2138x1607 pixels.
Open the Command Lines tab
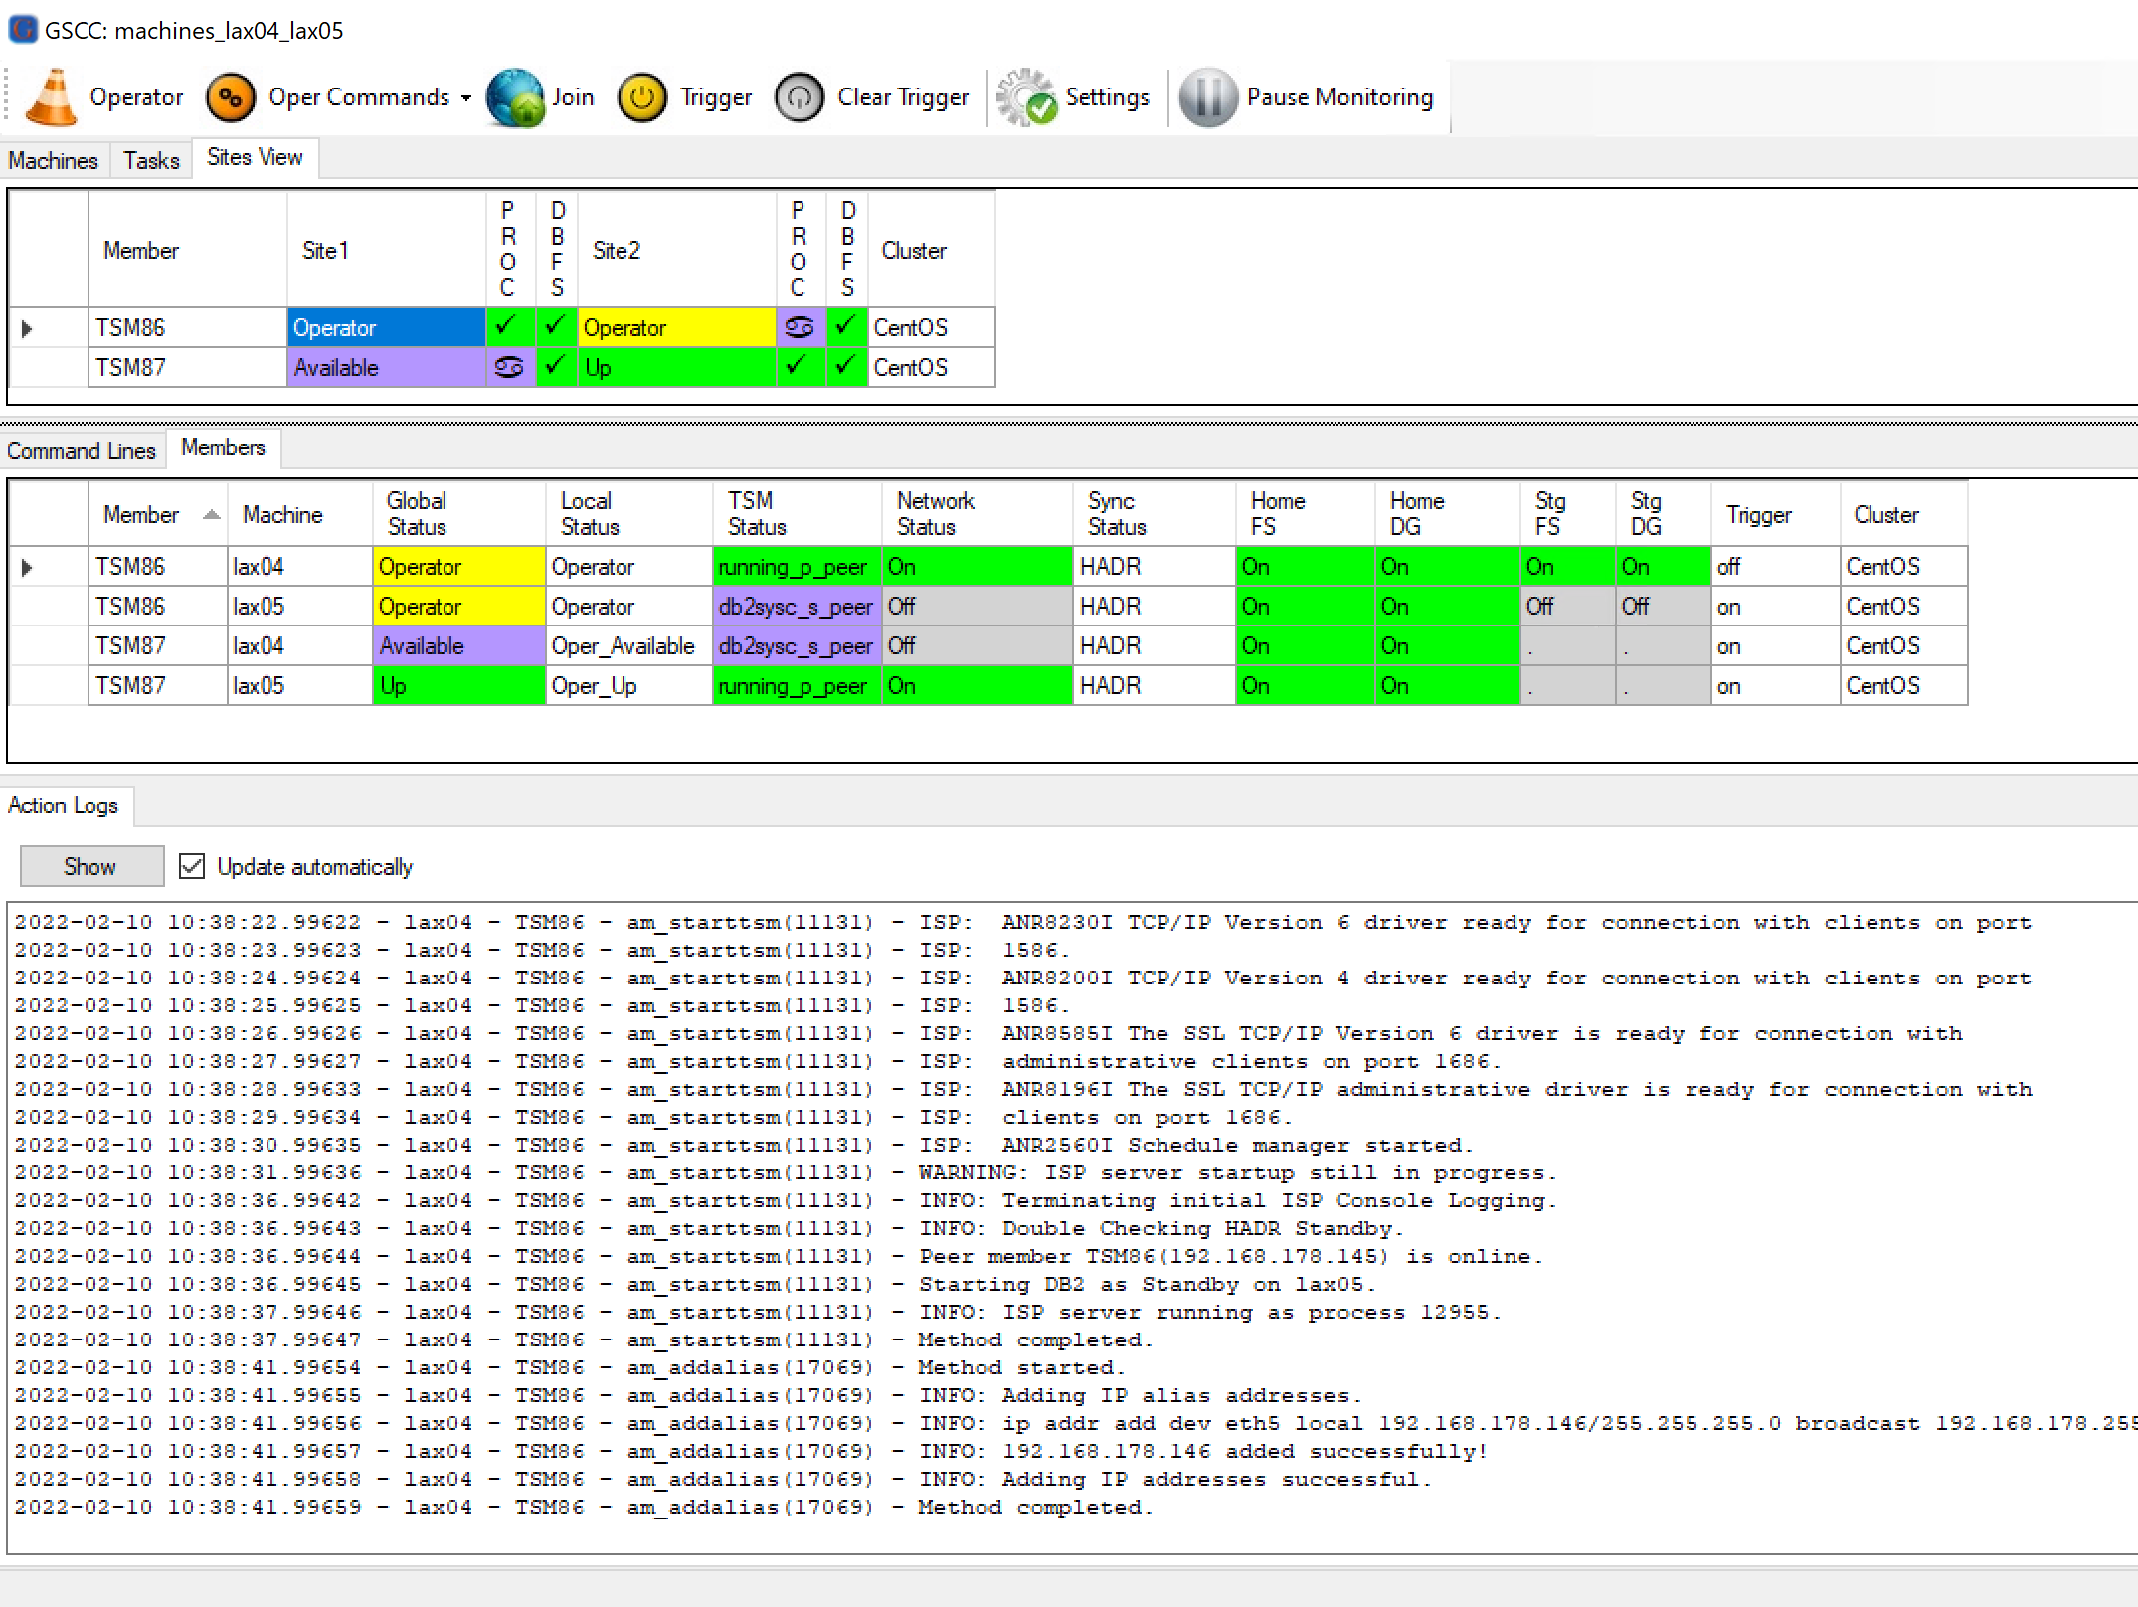(x=82, y=450)
